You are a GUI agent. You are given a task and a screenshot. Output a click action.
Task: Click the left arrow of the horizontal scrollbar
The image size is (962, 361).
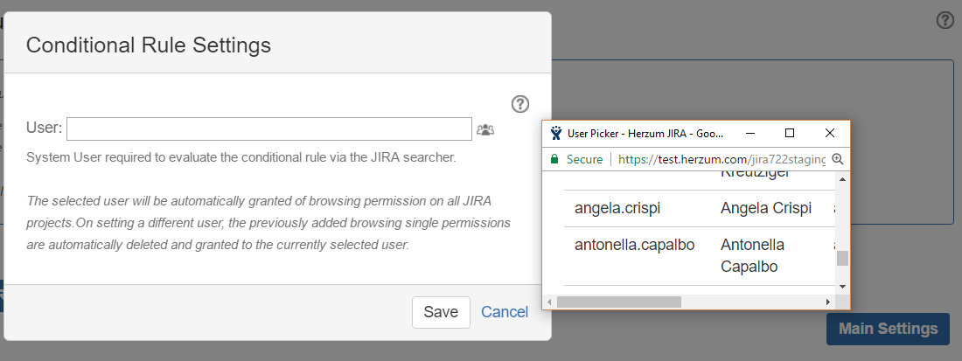pyautogui.click(x=550, y=302)
